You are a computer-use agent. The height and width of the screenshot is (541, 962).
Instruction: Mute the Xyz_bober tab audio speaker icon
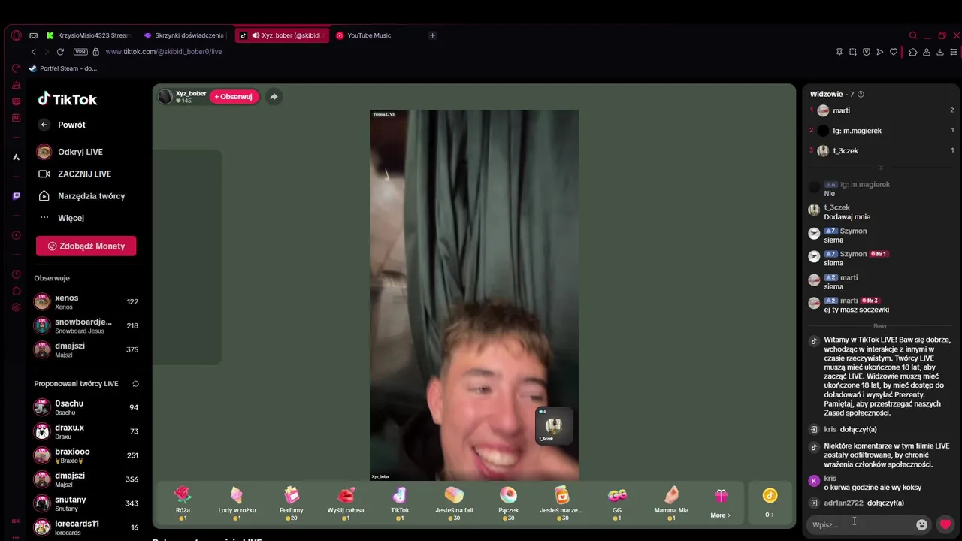pyautogui.click(x=256, y=35)
